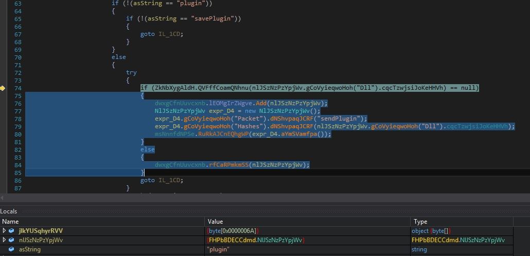Click the goto IL_1CD on line 86
The image size is (530, 256).
(162, 180)
